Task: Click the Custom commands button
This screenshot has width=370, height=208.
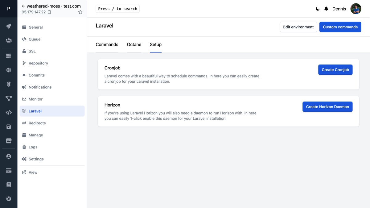Action: click(340, 27)
